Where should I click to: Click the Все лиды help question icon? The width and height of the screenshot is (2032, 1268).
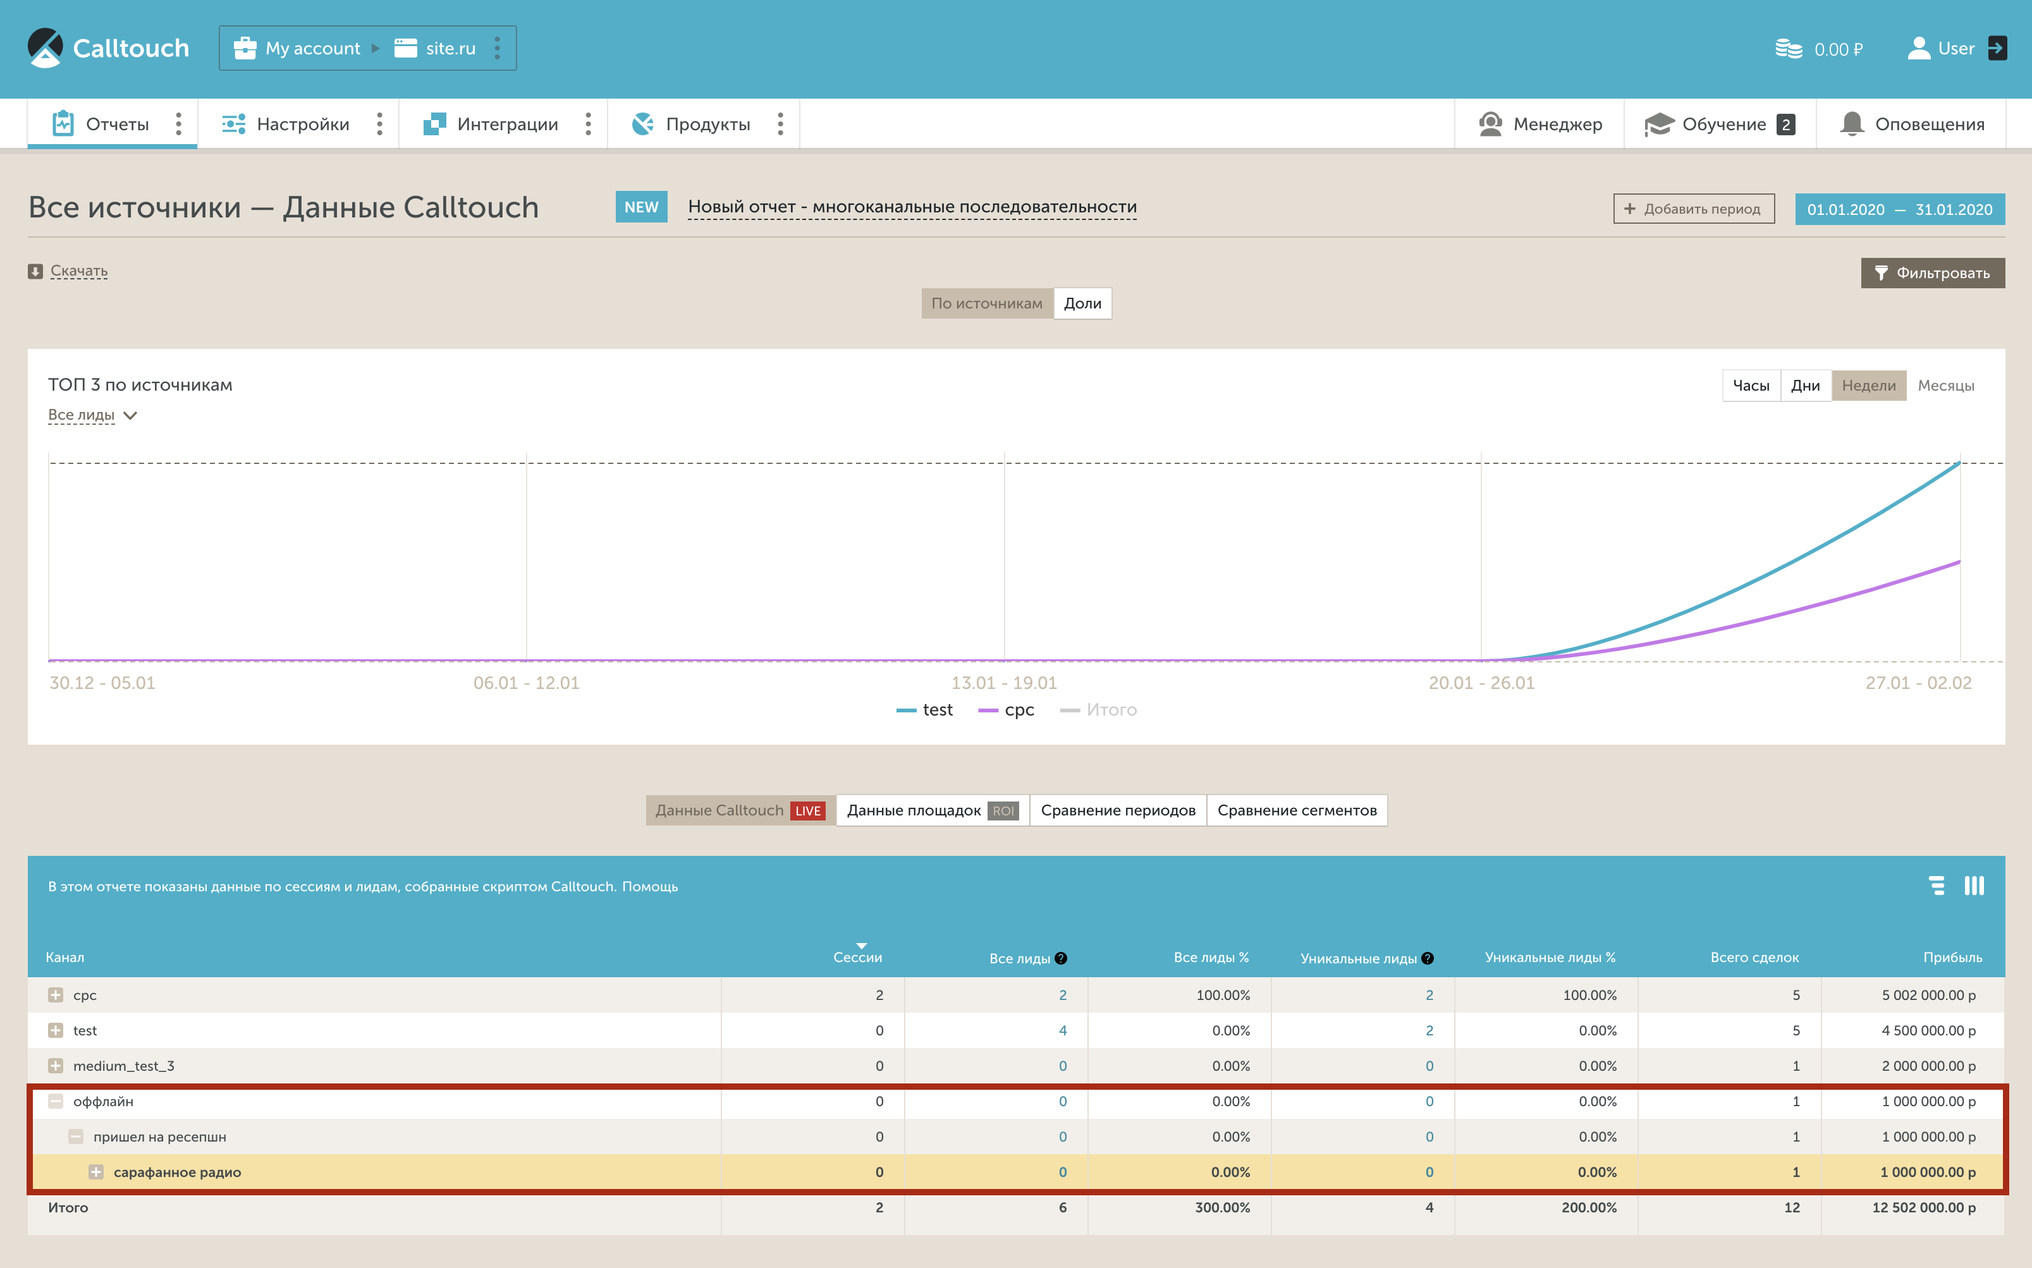point(1061,958)
